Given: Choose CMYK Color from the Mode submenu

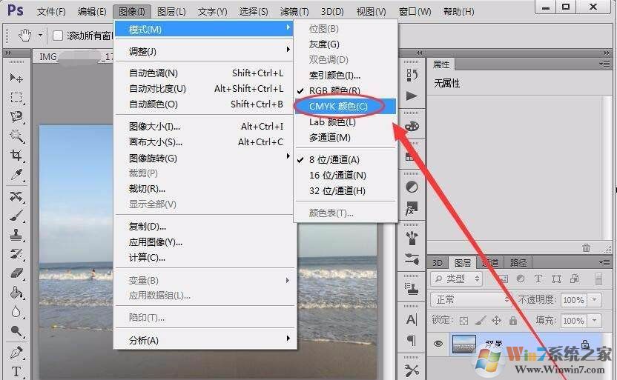Looking at the screenshot, I should click(338, 107).
